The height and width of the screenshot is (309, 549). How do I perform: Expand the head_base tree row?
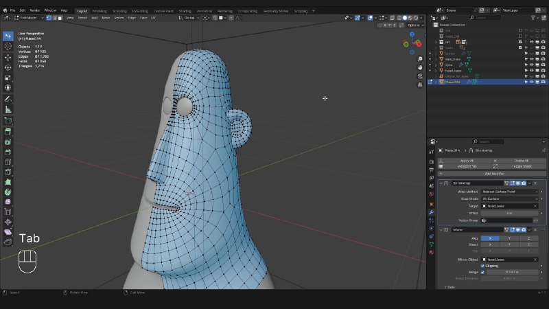(x=436, y=71)
